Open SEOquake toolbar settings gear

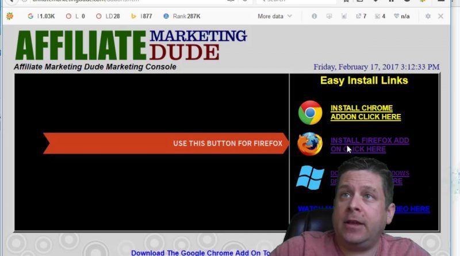click(428, 16)
